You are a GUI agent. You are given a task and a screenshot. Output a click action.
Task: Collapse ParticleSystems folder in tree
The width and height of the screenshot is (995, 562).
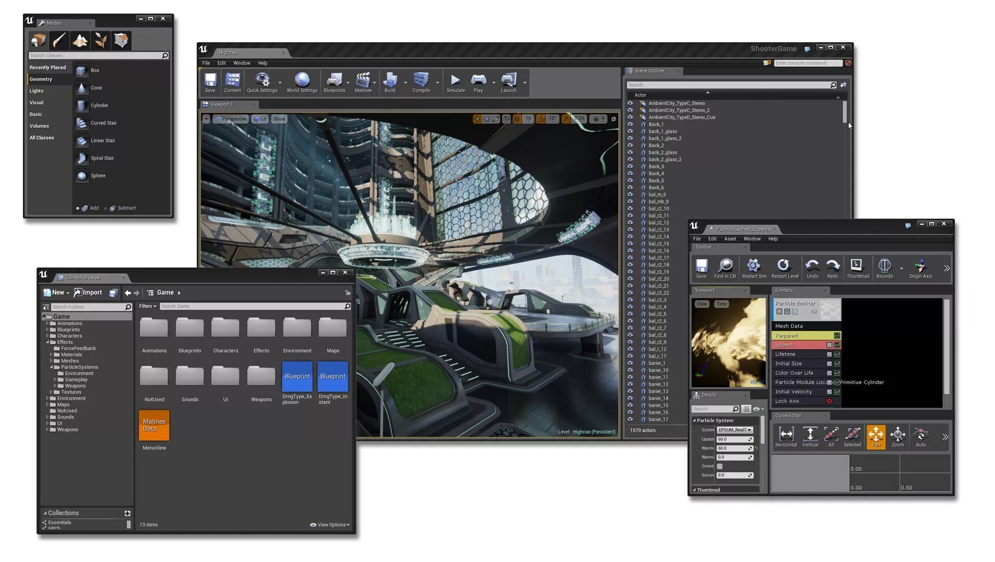52,367
